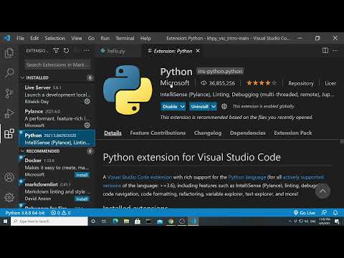The image size is (344, 258).
Task: Open the settings gear beside the Uninstall button
Action: (x=224, y=106)
